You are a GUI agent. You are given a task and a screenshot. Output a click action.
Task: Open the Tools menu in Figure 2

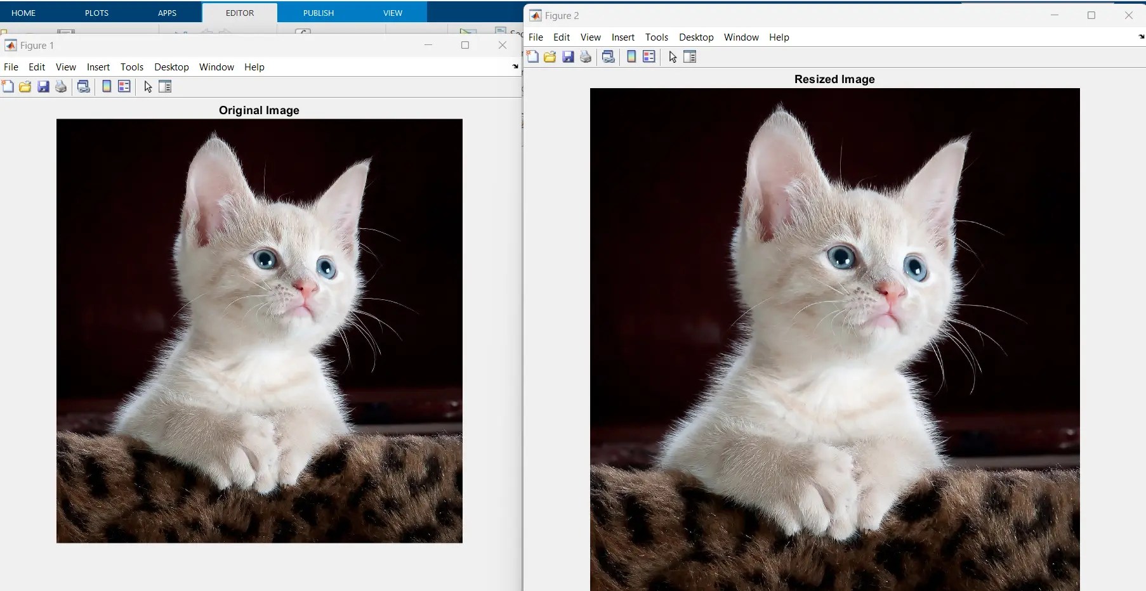pyautogui.click(x=657, y=37)
